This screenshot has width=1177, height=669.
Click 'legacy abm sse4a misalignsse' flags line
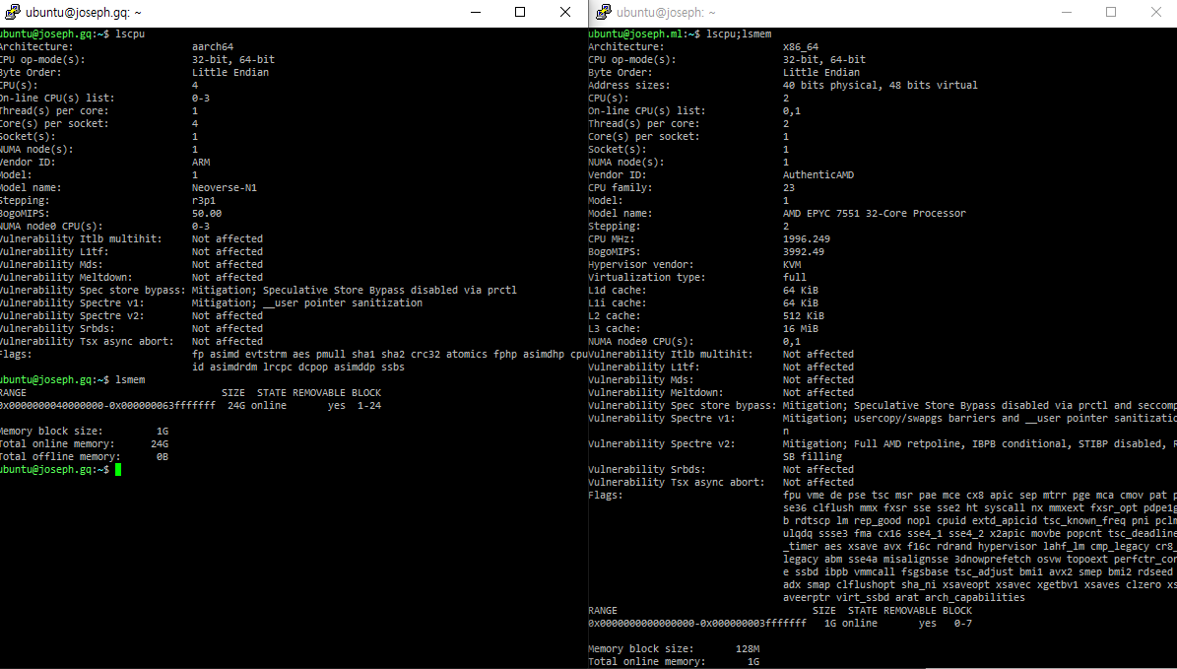pos(980,560)
